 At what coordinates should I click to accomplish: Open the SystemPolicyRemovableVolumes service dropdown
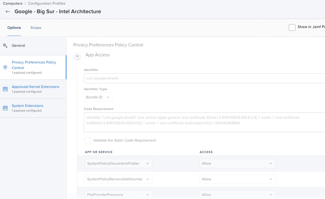click(x=118, y=179)
